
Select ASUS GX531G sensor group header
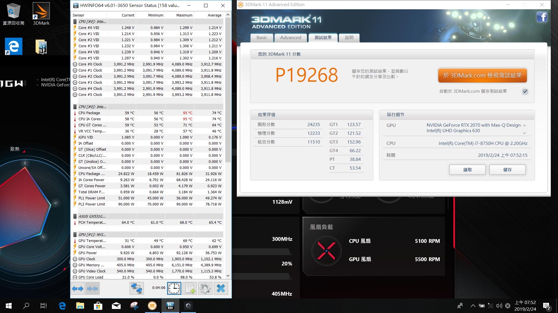point(147,216)
